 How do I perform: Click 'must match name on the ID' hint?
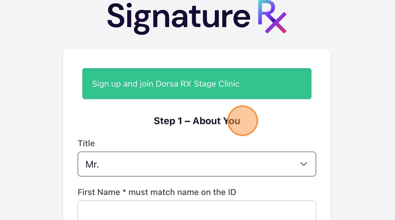(x=182, y=192)
